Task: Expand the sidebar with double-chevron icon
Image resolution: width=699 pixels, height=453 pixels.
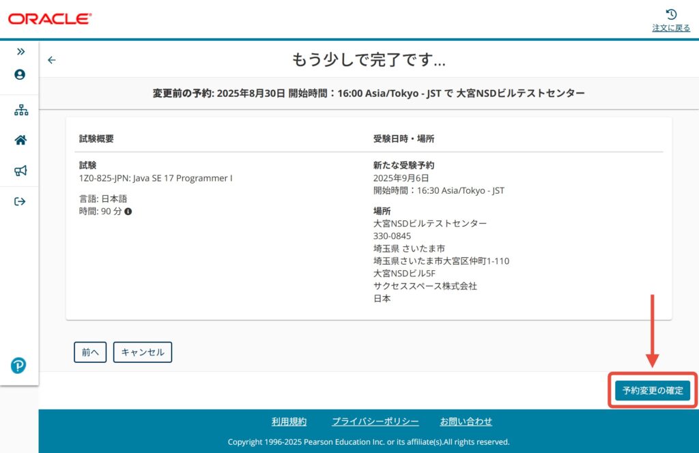Action: [20, 51]
